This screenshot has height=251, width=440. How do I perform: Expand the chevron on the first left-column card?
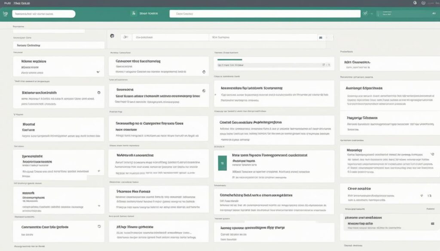click(98, 72)
